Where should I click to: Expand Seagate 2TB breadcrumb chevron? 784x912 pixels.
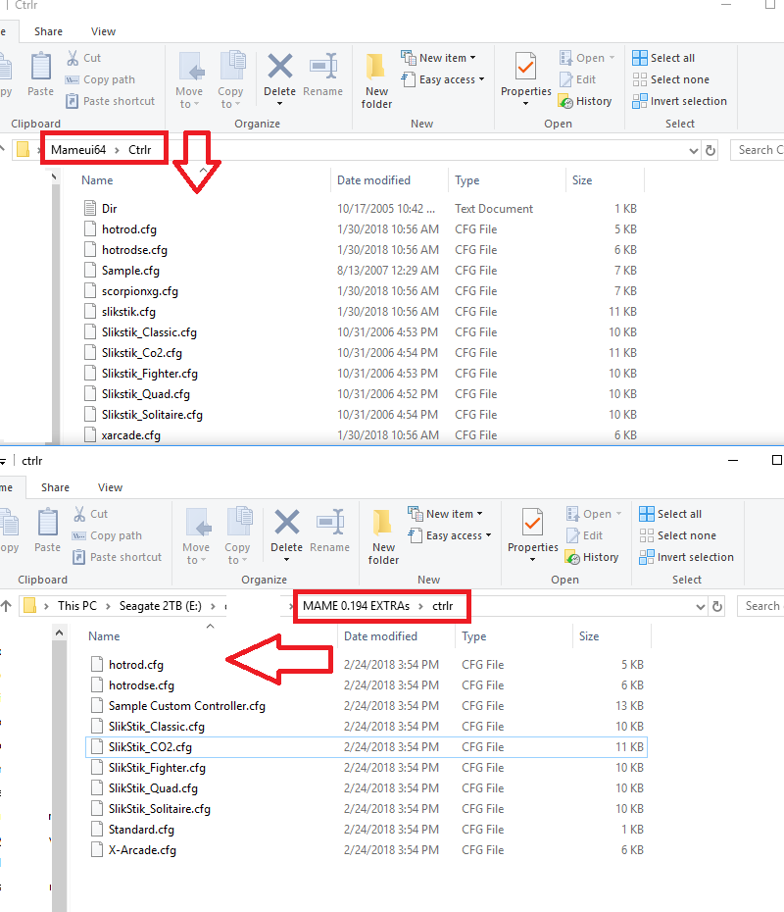coord(214,606)
